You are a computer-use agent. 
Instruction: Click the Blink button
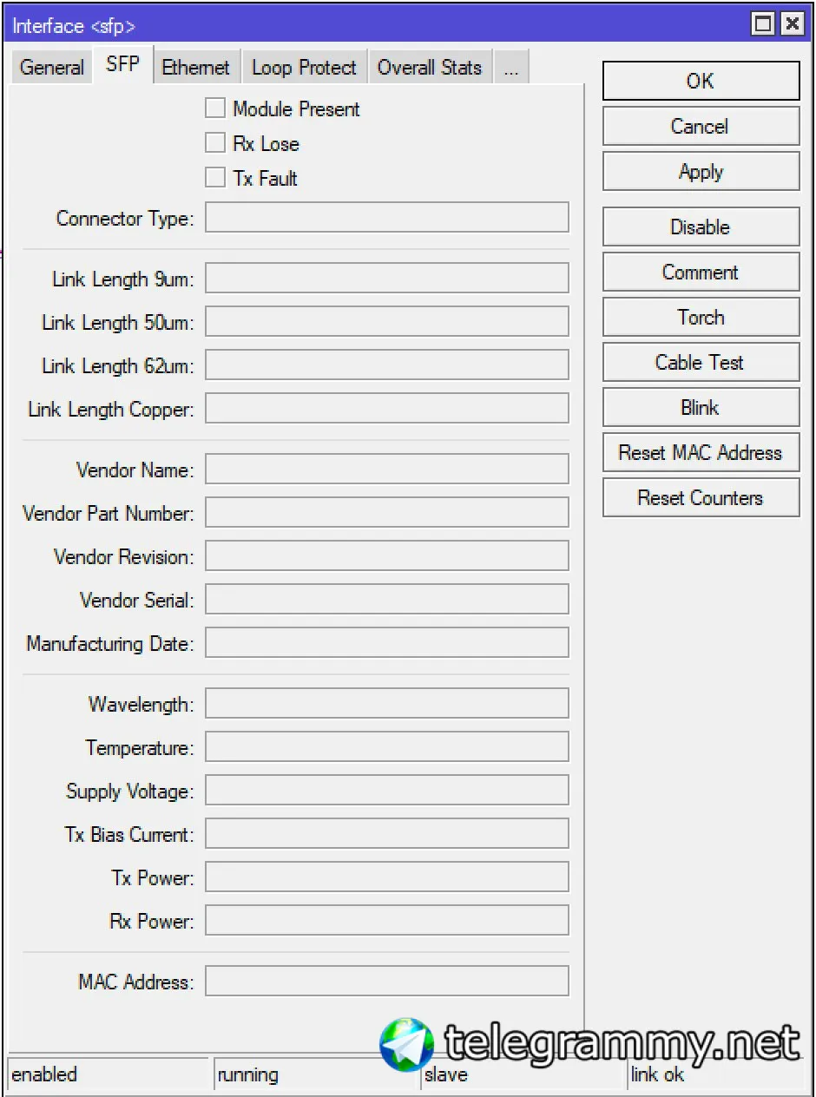coord(701,407)
